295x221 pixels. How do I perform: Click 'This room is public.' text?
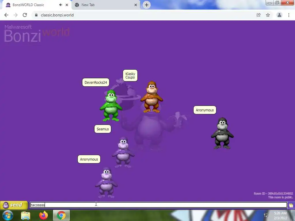280,197
